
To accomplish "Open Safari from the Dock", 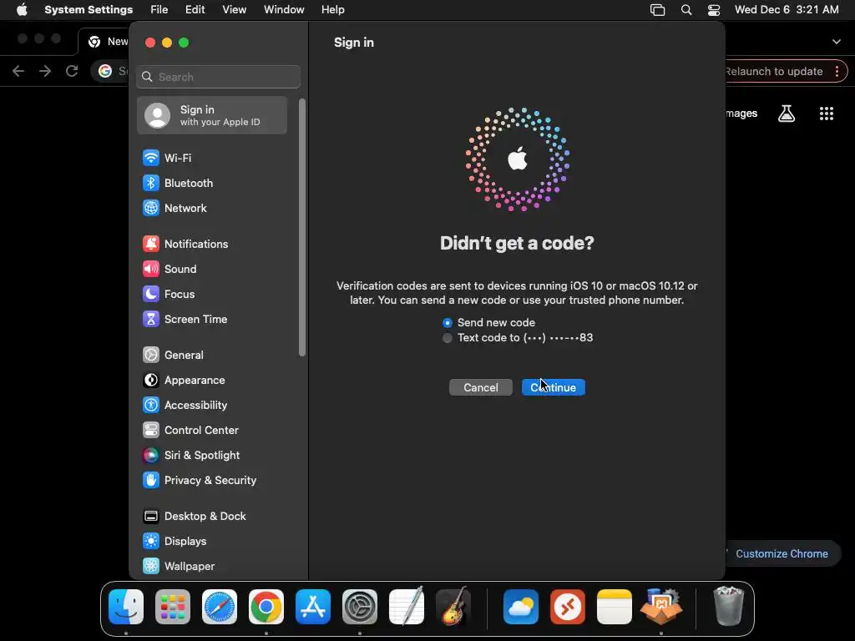I will (x=220, y=607).
